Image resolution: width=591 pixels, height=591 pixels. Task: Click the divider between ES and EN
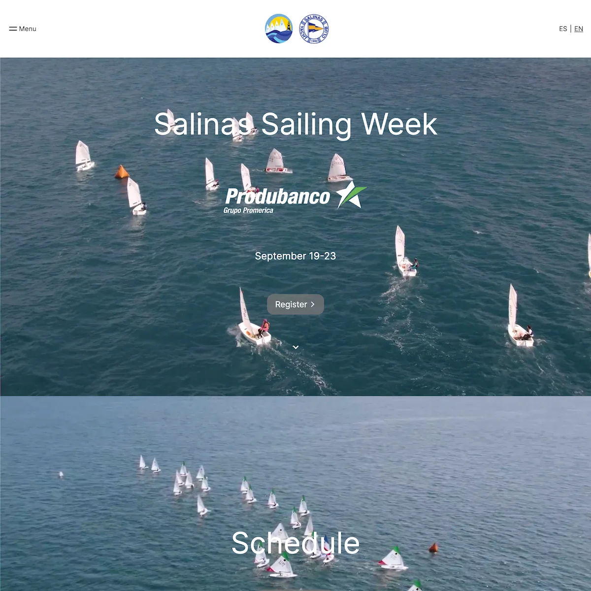click(571, 29)
